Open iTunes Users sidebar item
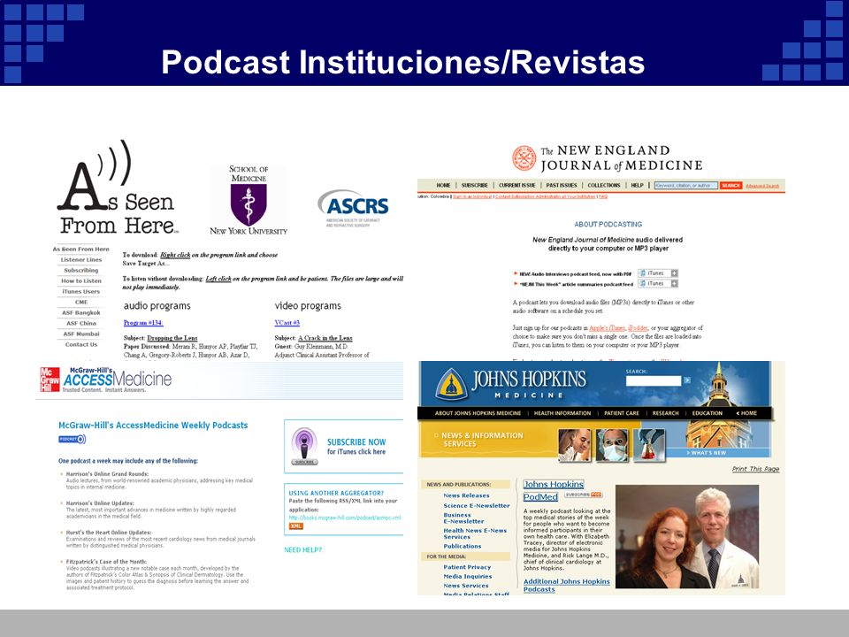 tap(81, 291)
